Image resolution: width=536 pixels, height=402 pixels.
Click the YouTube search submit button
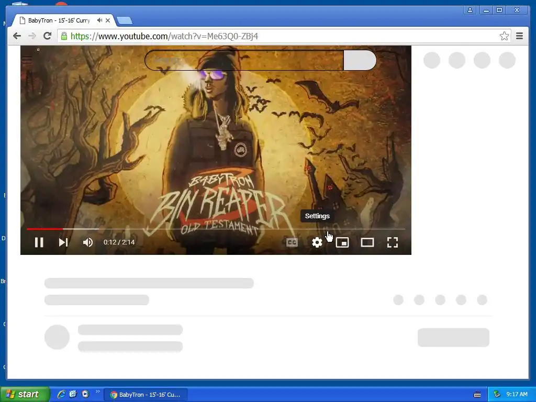[x=360, y=60]
